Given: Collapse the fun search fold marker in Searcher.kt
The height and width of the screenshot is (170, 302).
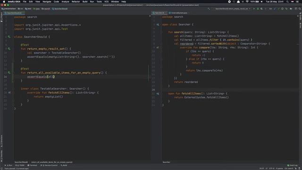Looking at the screenshot, I should coord(161,32).
